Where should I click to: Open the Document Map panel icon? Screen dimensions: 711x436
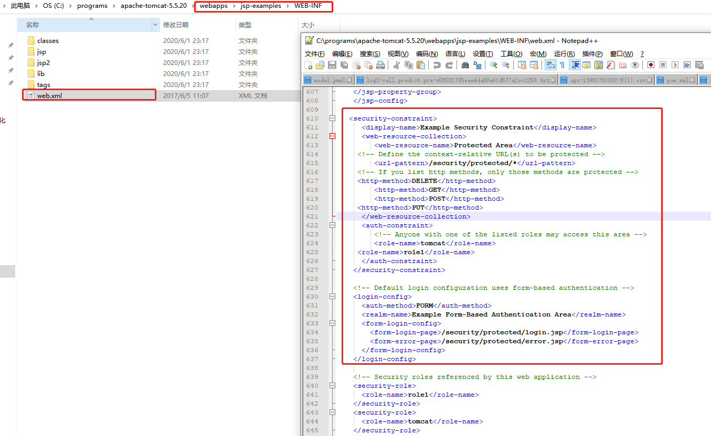(x=598, y=64)
